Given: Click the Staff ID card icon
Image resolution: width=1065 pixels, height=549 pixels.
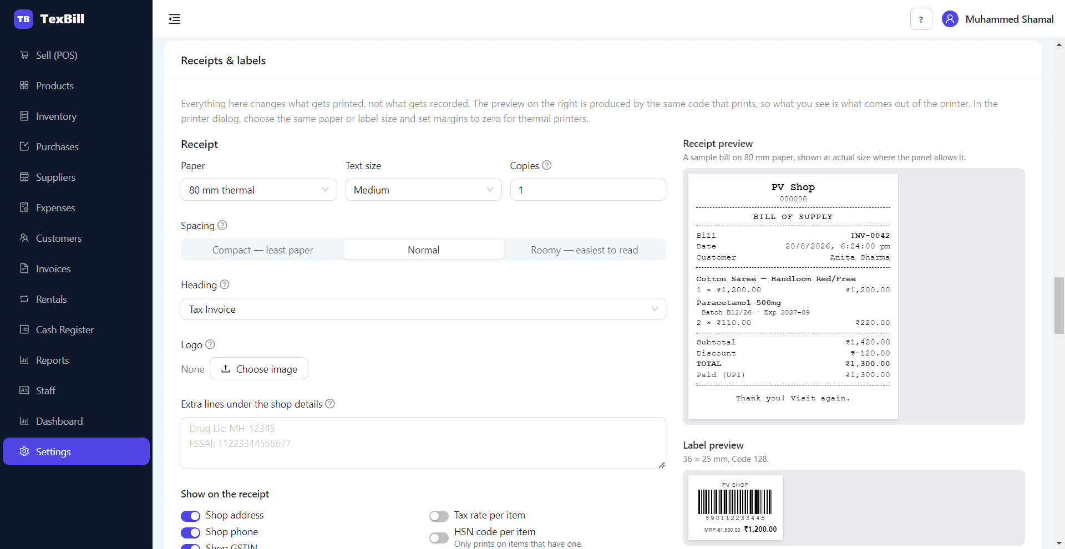Looking at the screenshot, I should 24,390.
